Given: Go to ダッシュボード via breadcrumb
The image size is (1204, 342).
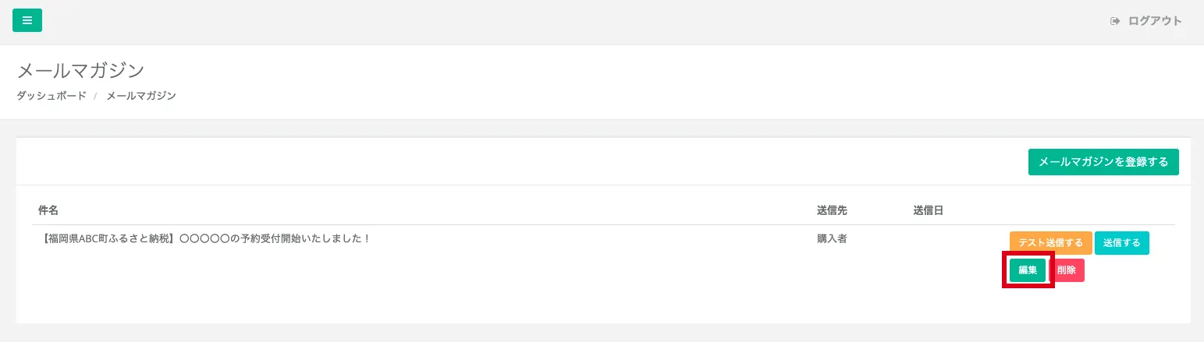Looking at the screenshot, I should [51, 96].
